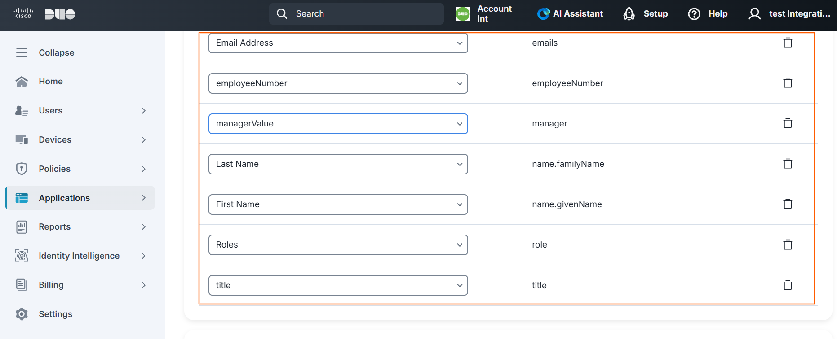The width and height of the screenshot is (837, 339).
Task: Open the Applications menu item
Action: click(x=80, y=198)
